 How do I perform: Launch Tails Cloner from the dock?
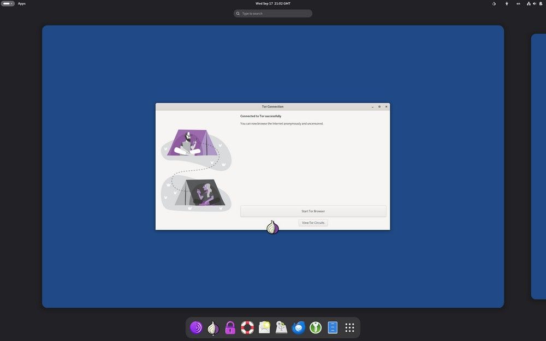(281, 327)
